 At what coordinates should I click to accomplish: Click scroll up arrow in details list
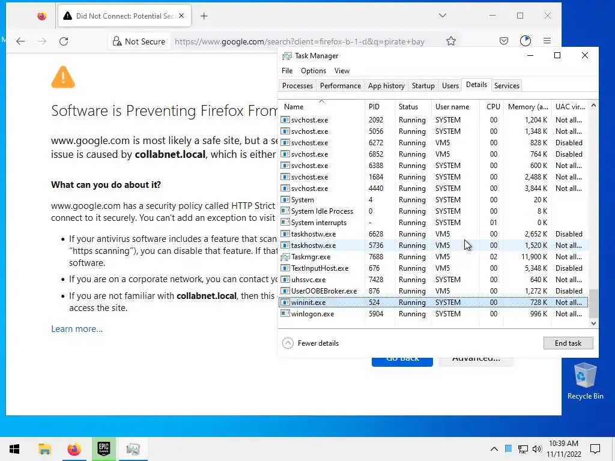point(593,106)
